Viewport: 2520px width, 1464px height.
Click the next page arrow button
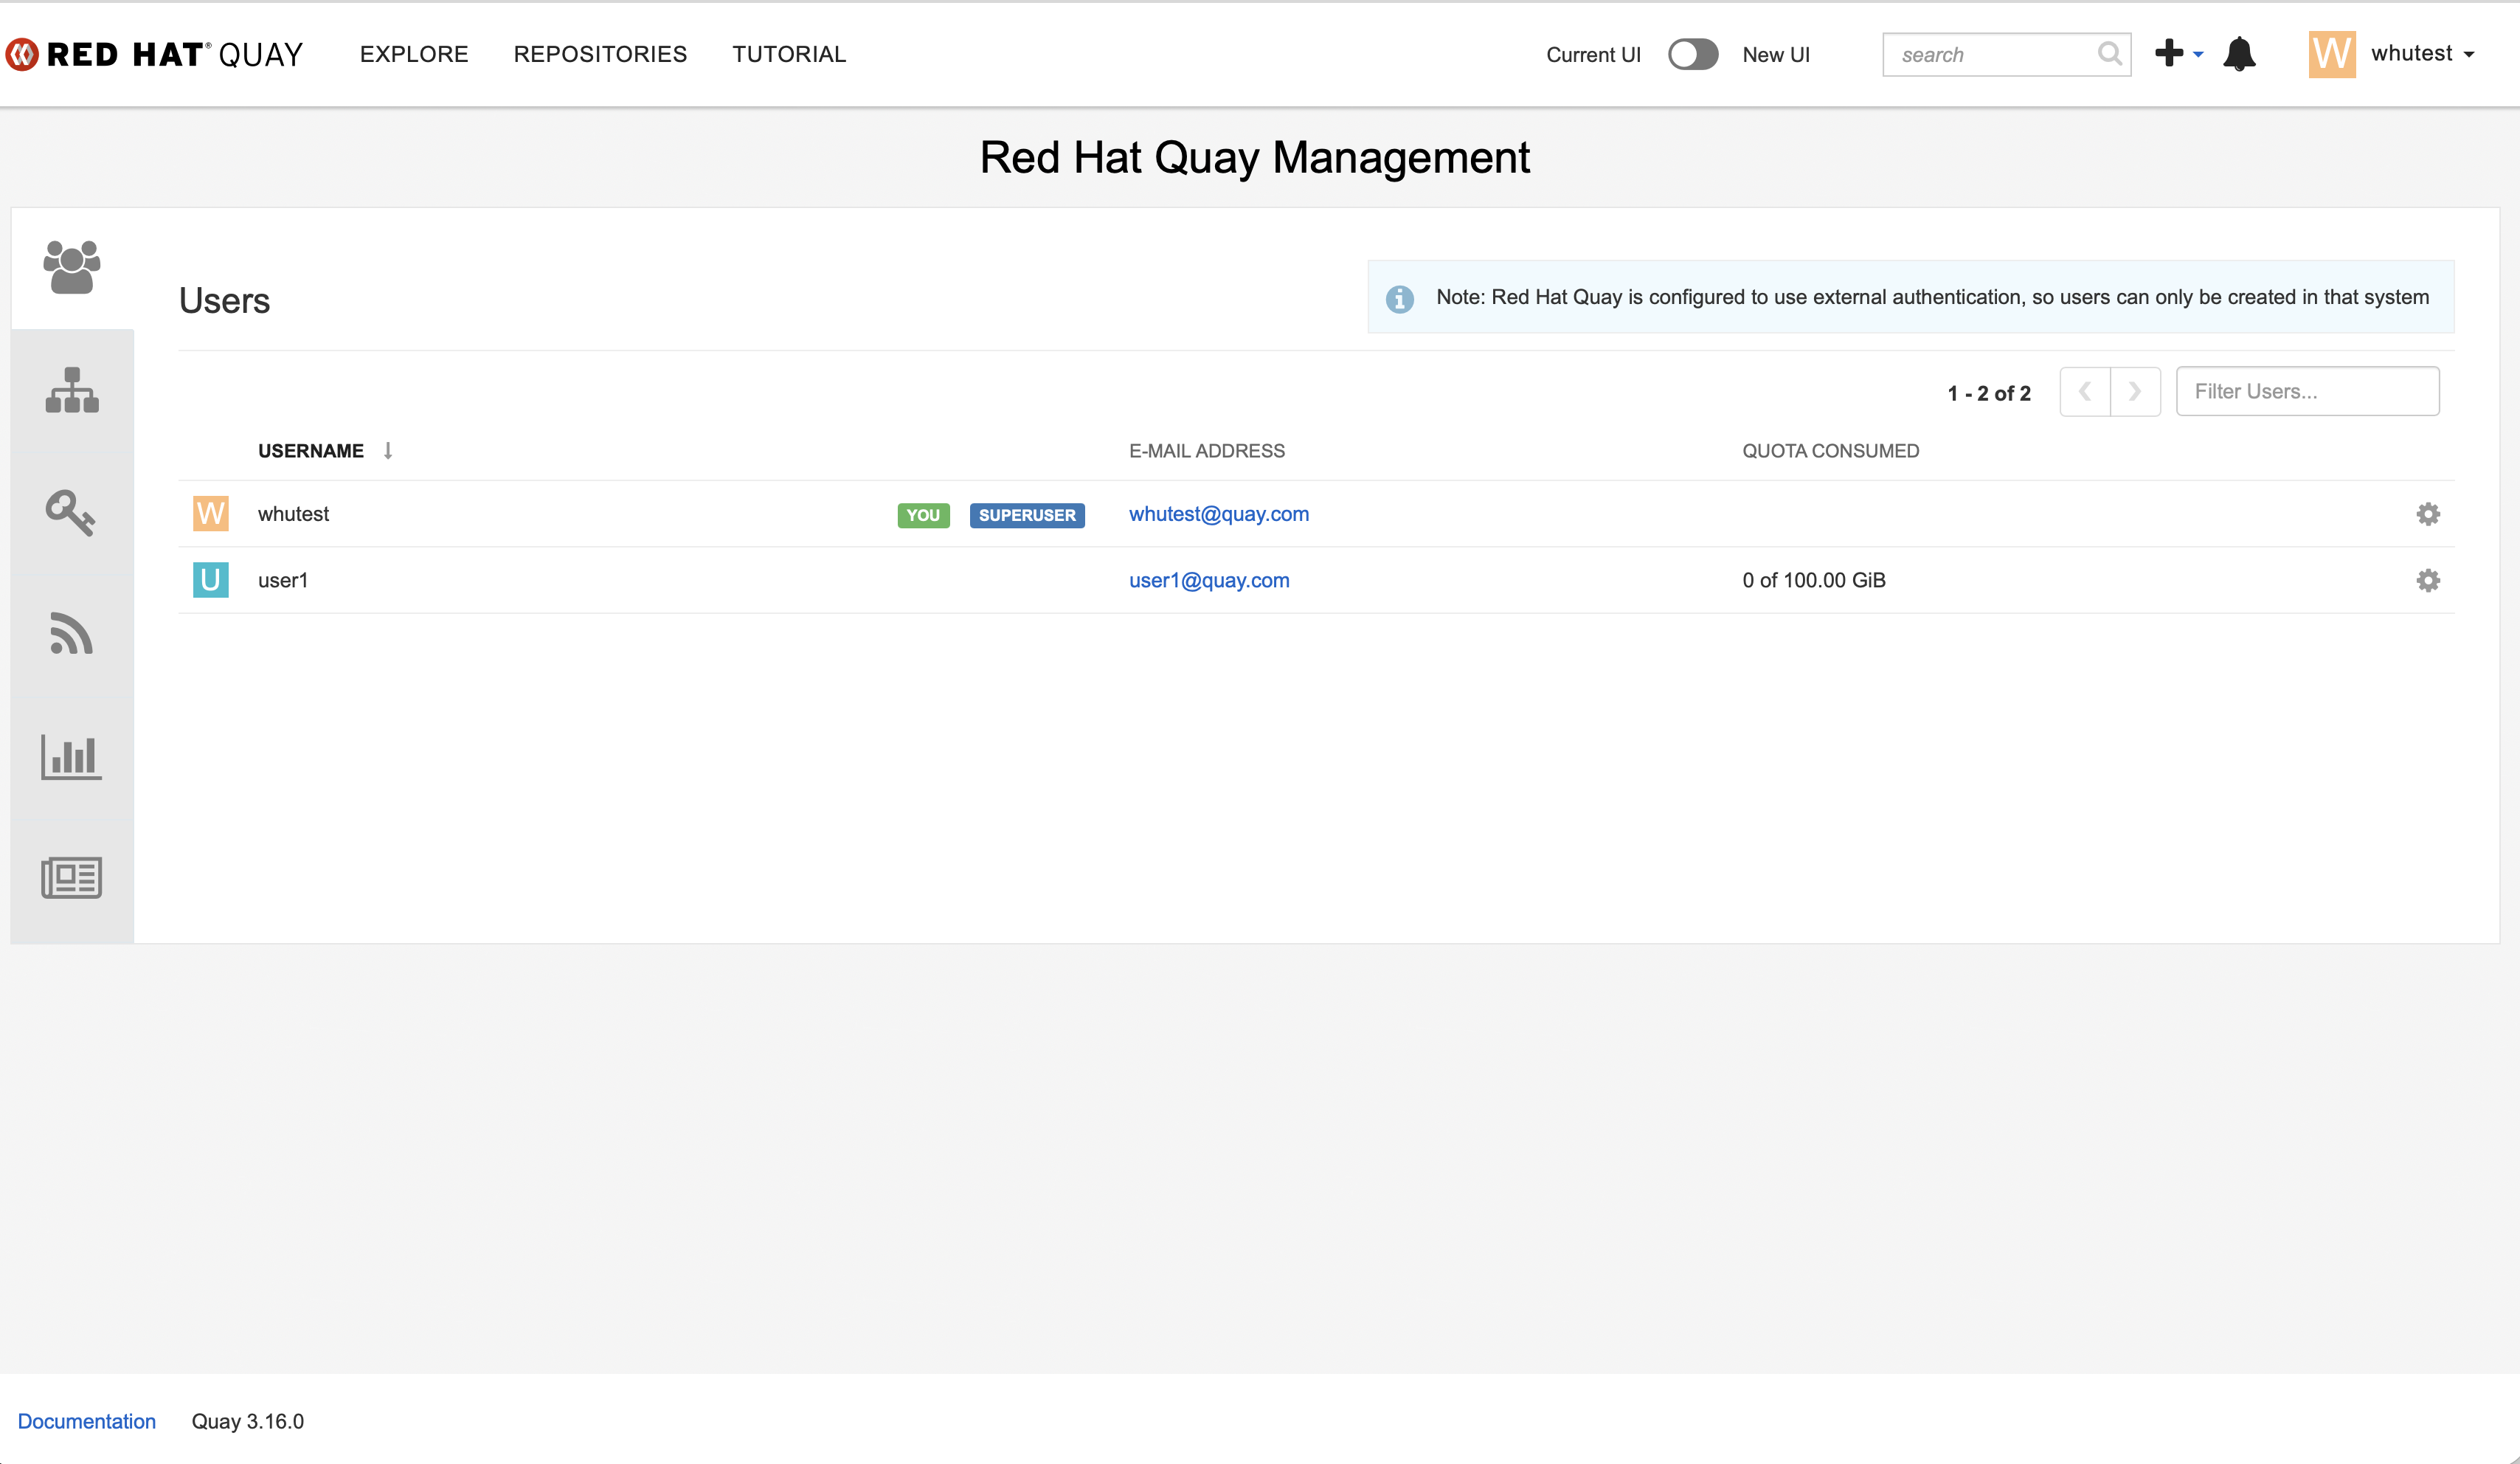[x=2134, y=391]
